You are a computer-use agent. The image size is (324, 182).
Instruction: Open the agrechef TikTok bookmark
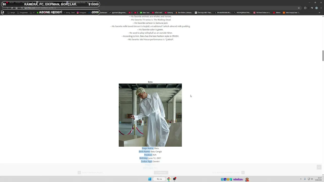pyautogui.click(x=118, y=12)
